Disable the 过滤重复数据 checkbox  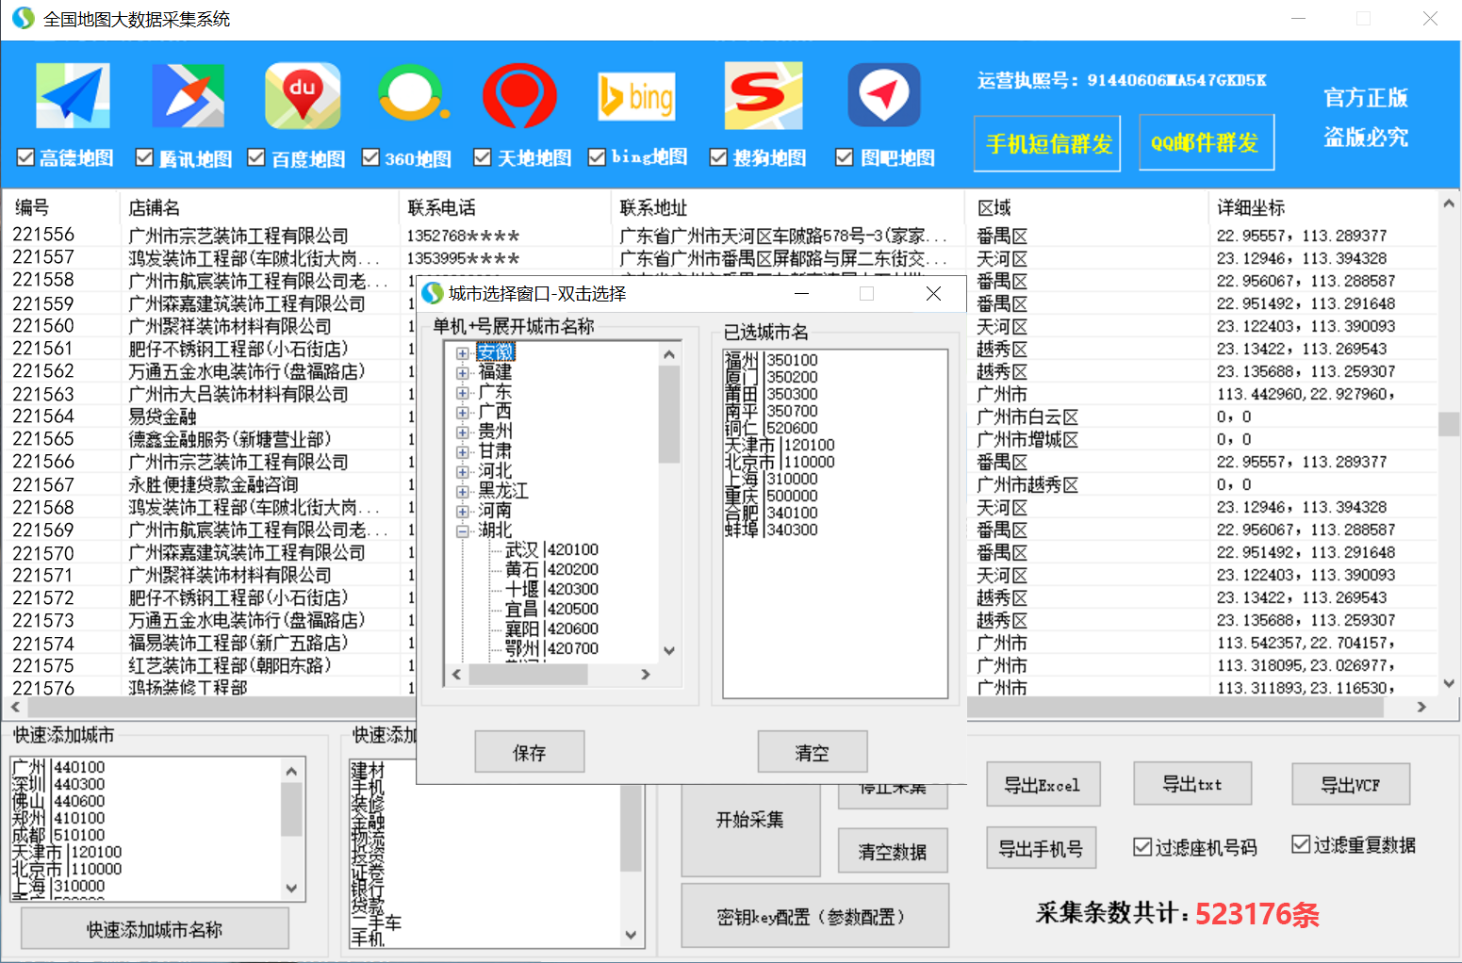point(1301,844)
